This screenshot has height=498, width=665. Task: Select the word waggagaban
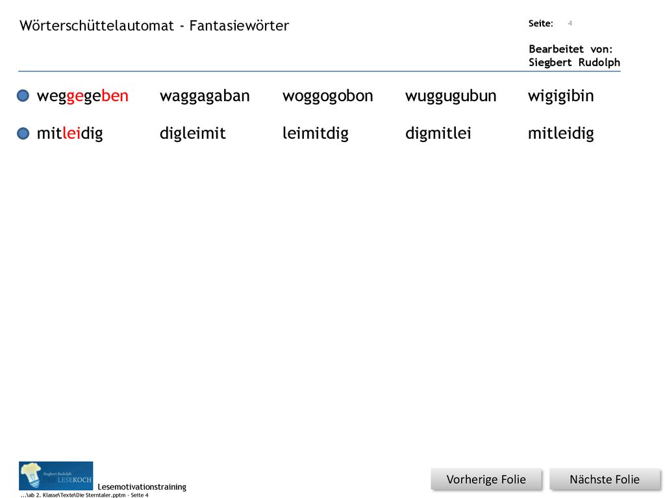pos(205,96)
